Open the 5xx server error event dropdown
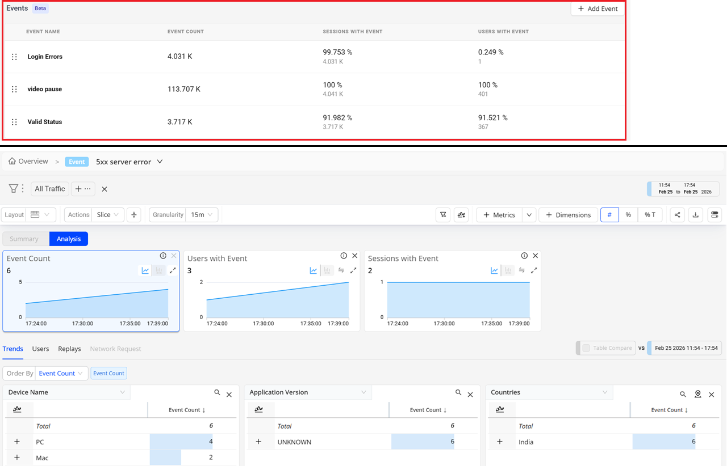The height and width of the screenshot is (466, 727). pyautogui.click(x=160, y=162)
